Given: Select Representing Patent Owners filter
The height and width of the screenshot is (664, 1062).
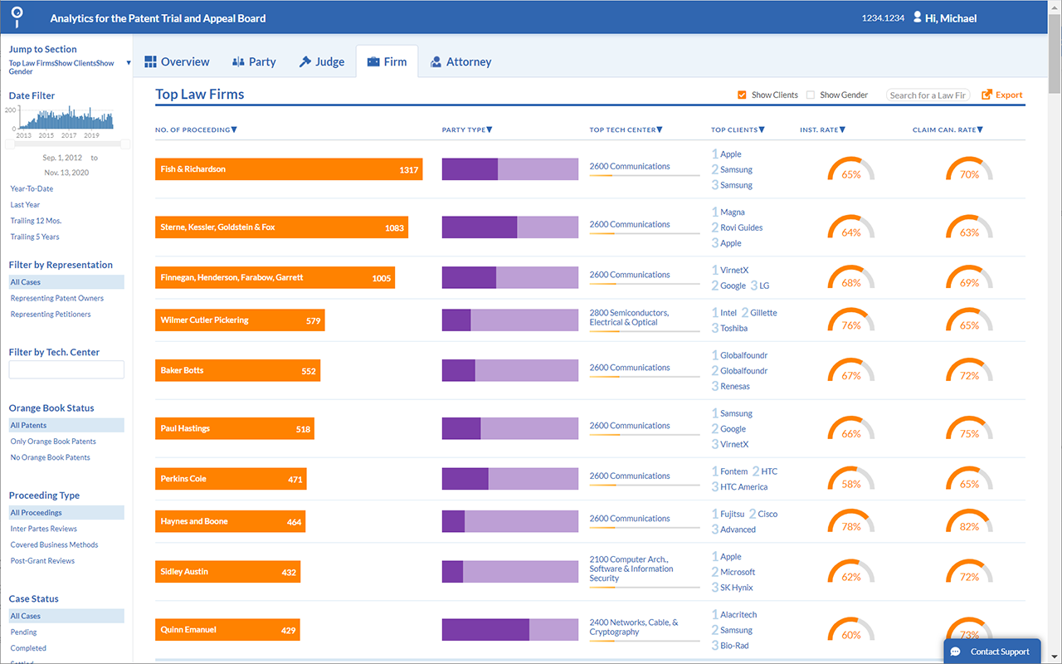Looking at the screenshot, I should point(56,298).
